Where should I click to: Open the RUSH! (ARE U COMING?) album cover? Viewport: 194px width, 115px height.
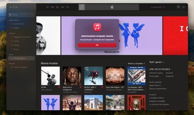click(94, 76)
